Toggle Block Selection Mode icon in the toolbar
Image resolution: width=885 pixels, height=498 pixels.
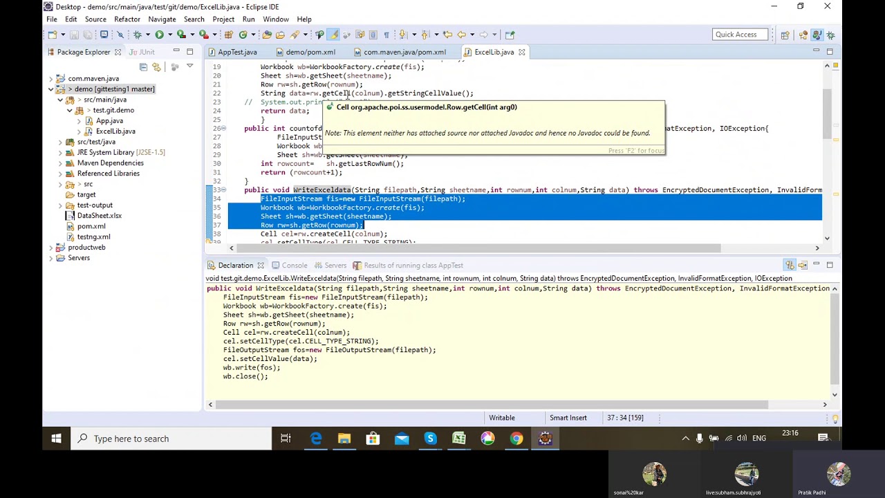(x=373, y=35)
